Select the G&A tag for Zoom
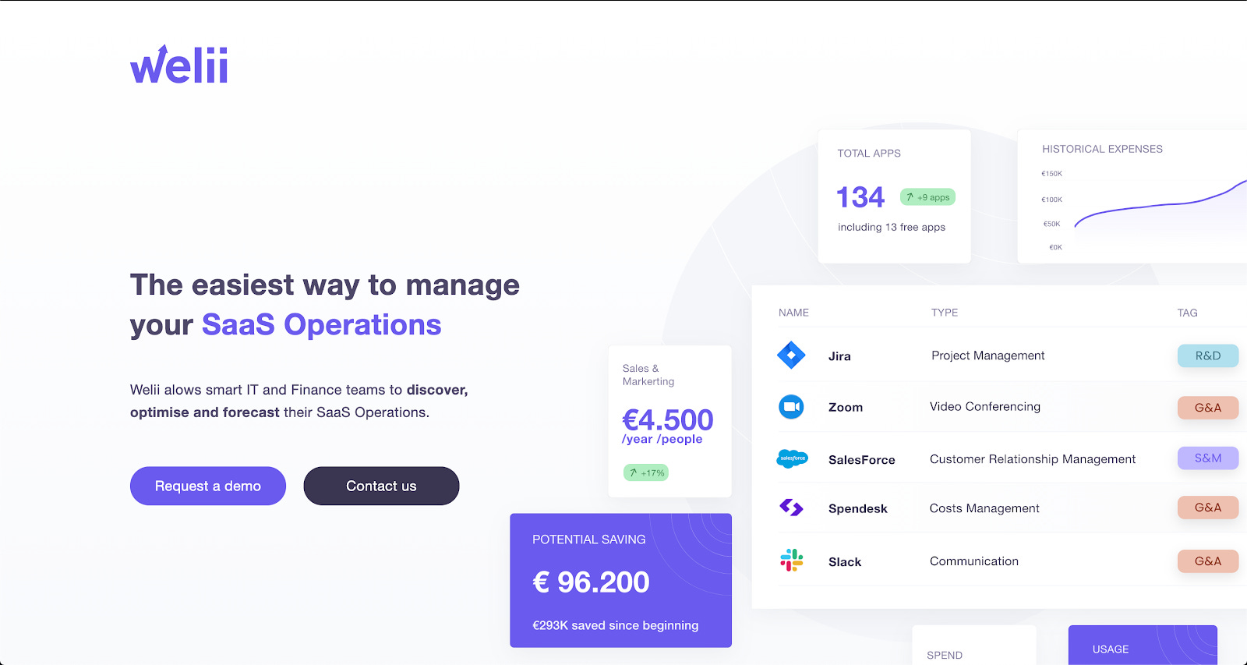1247x665 pixels. [x=1208, y=408]
